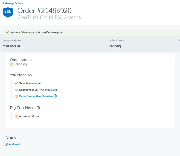The image size is (180, 156).
Task: Click the Issue Certificate step text
Action: point(29,116)
